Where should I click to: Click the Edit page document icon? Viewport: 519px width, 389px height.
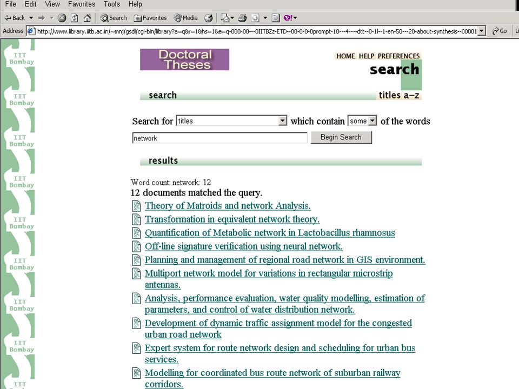coord(276,18)
